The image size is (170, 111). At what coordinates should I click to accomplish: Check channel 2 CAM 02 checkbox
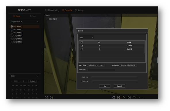coord(82,49)
